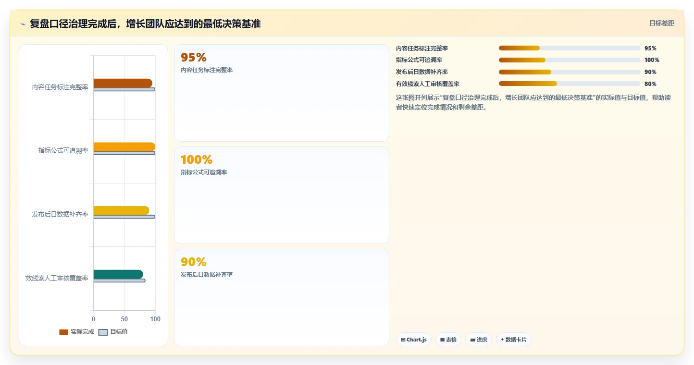Click the 有效线索人工审核覆盖率 label in the progress list
This screenshot has width=694, height=365.
click(428, 84)
